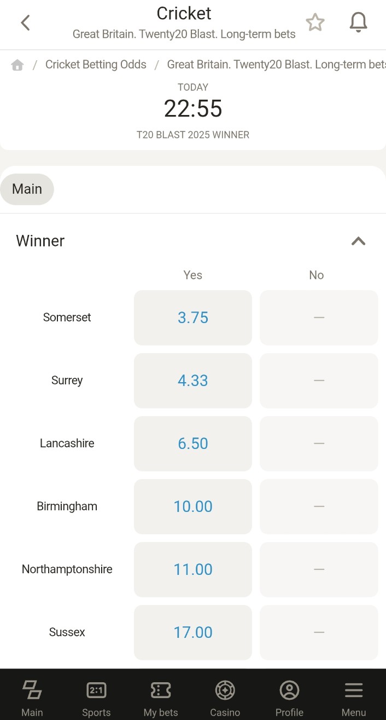Select Northamptonshire Yes odds 11.00

pos(193,569)
